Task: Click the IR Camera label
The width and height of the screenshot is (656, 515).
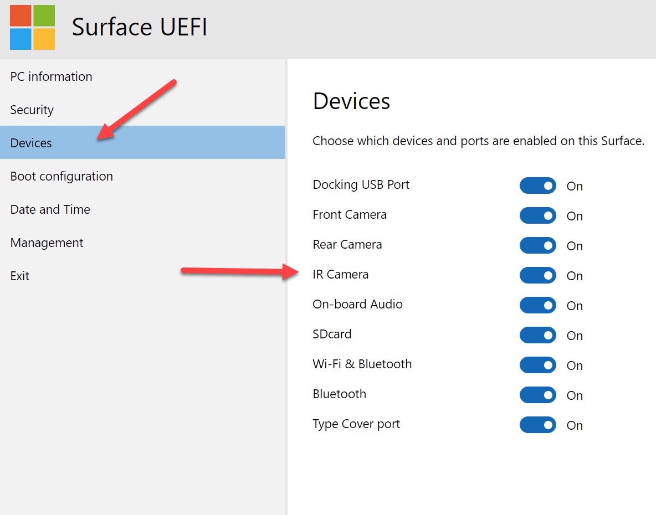Action: pyautogui.click(x=340, y=274)
